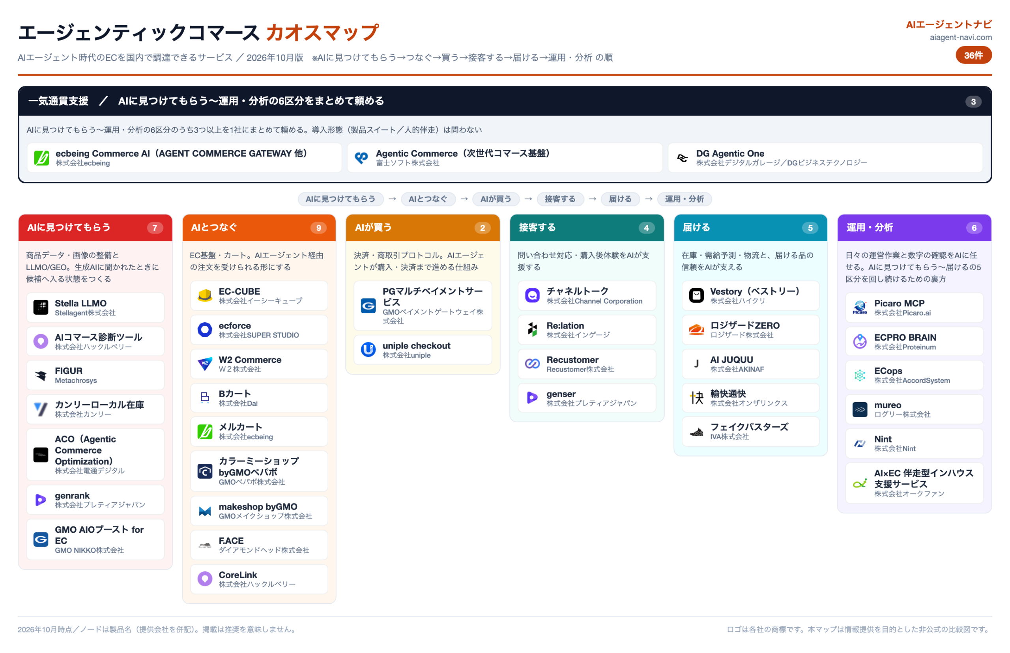Image resolution: width=1010 pixels, height=653 pixels.
Task: Click the mureo dark blue icon
Action: [x=860, y=409]
